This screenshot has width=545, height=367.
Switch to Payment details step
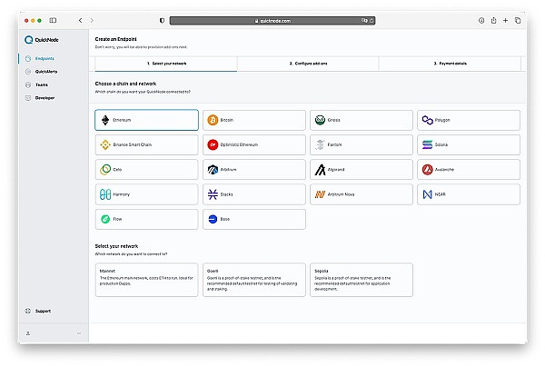tap(450, 64)
